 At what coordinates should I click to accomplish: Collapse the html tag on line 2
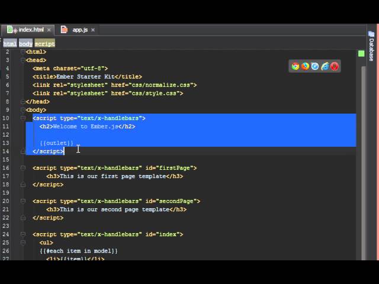point(23,51)
